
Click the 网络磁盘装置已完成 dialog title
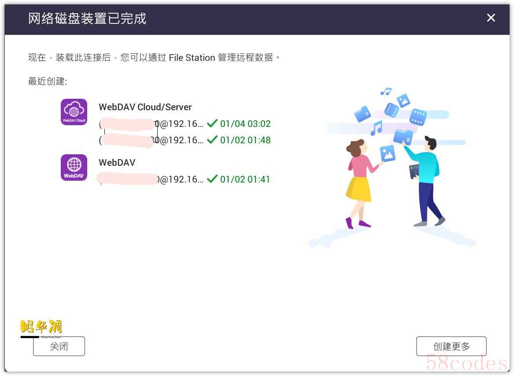[x=87, y=19]
